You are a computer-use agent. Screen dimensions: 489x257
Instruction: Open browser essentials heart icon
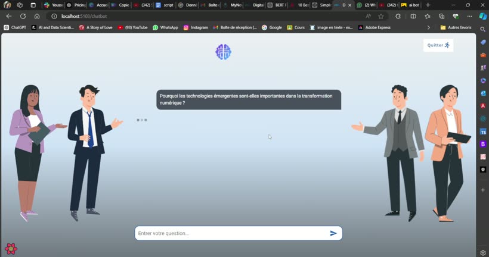coord(456,16)
